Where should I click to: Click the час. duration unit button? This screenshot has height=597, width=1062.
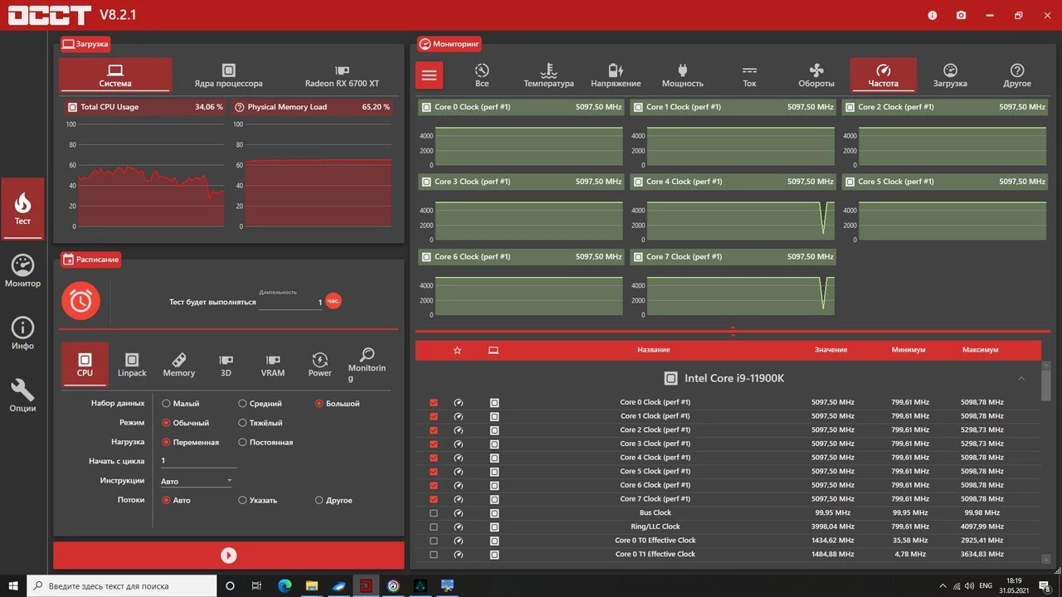click(x=333, y=301)
